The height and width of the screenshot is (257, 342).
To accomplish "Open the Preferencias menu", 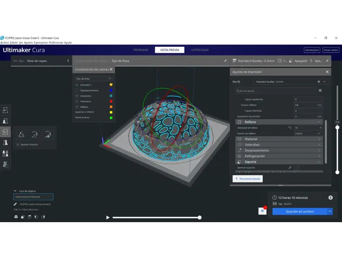I will (56, 42).
